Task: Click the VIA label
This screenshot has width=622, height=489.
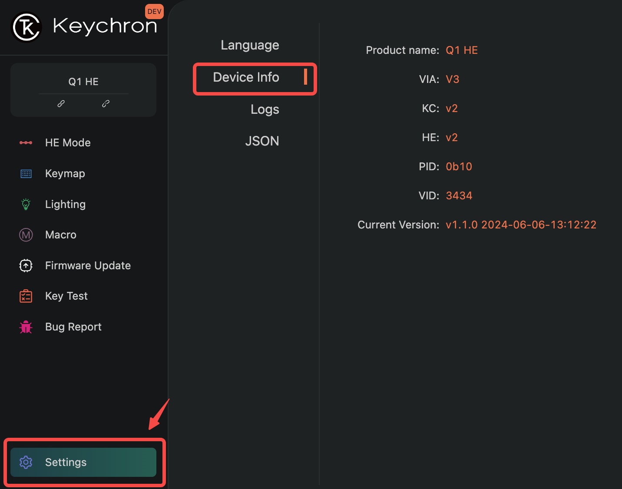Action: coord(429,79)
